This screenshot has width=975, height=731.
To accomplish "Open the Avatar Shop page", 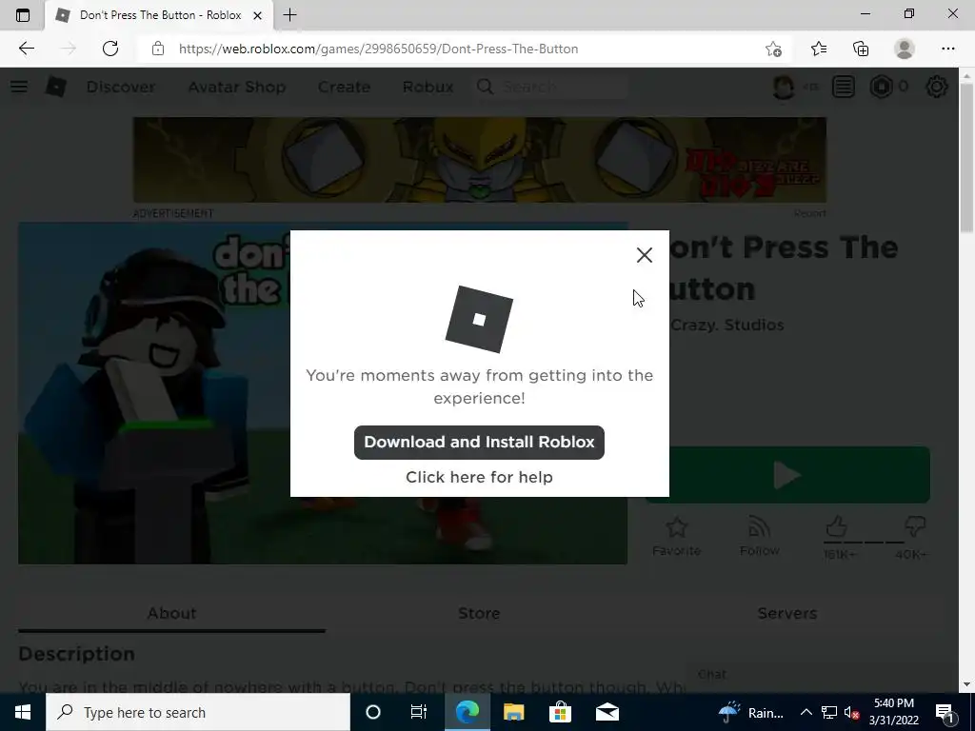I will tap(237, 87).
